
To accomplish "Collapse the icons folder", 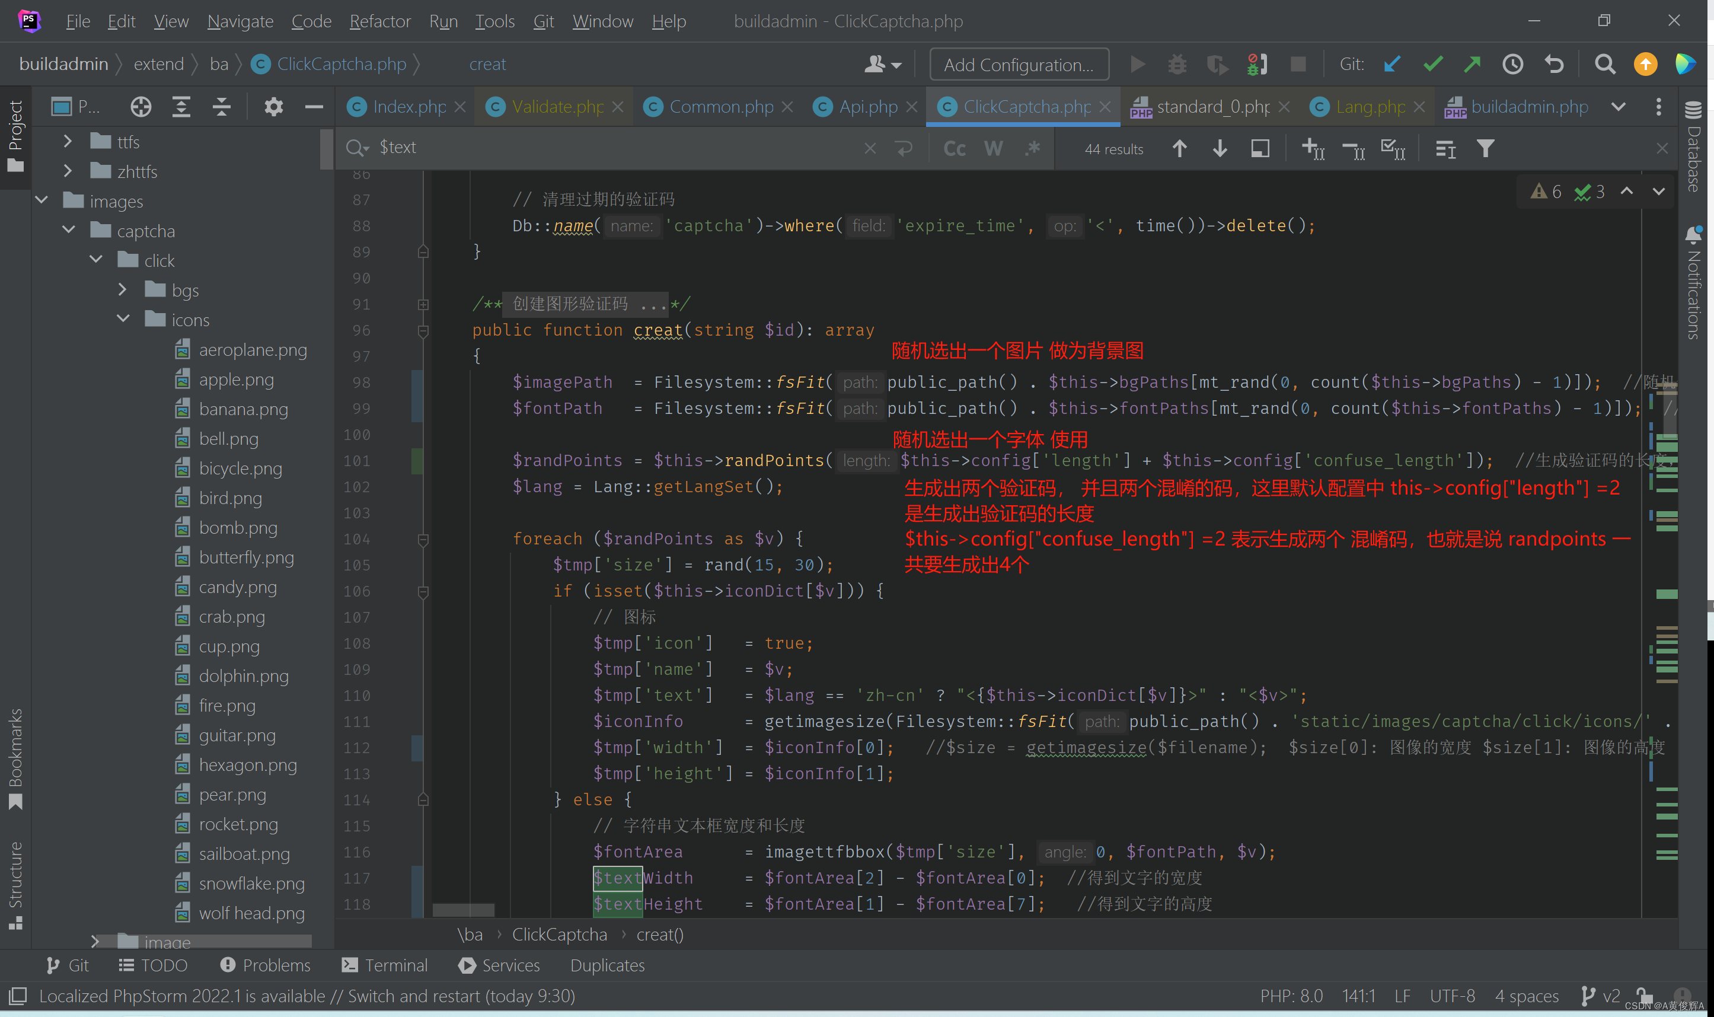I will pyautogui.click(x=123, y=318).
